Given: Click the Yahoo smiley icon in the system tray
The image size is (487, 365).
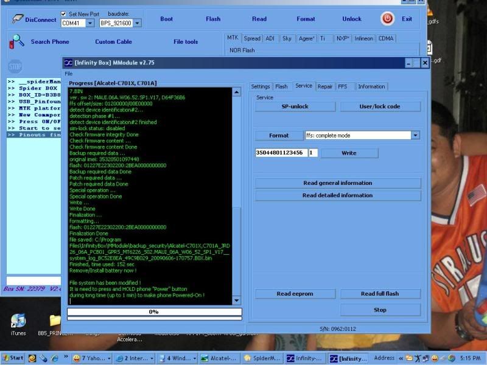Looking at the screenshot, I should (x=435, y=358).
